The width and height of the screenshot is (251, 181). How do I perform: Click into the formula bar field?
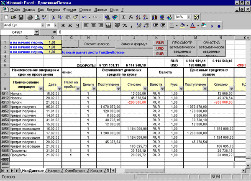pyautogui.click(x=154, y=32)
